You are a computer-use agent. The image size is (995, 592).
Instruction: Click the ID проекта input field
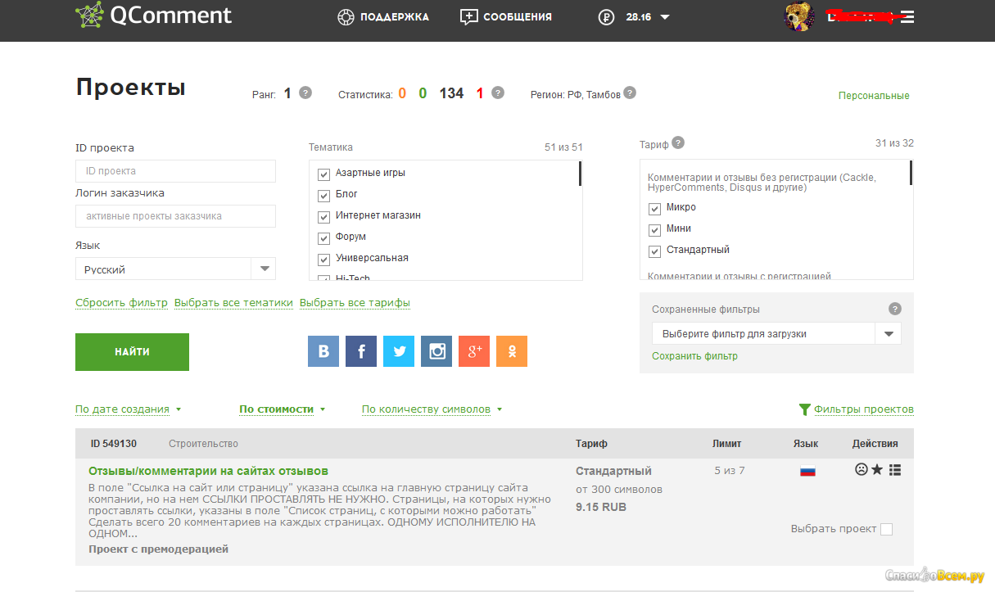pos(175,171)
